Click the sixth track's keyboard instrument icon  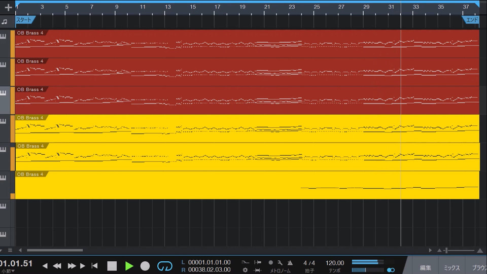click(3, 178)
